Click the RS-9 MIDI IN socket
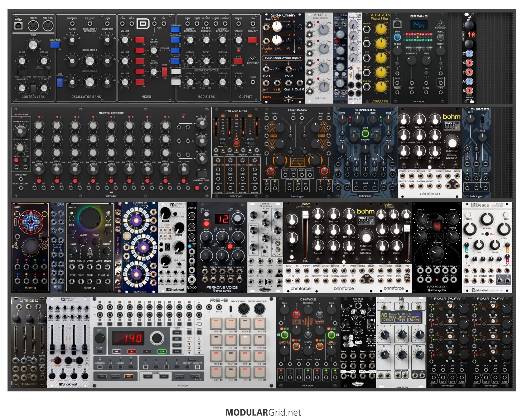The image size is (527, 420). tap(243, 309)
